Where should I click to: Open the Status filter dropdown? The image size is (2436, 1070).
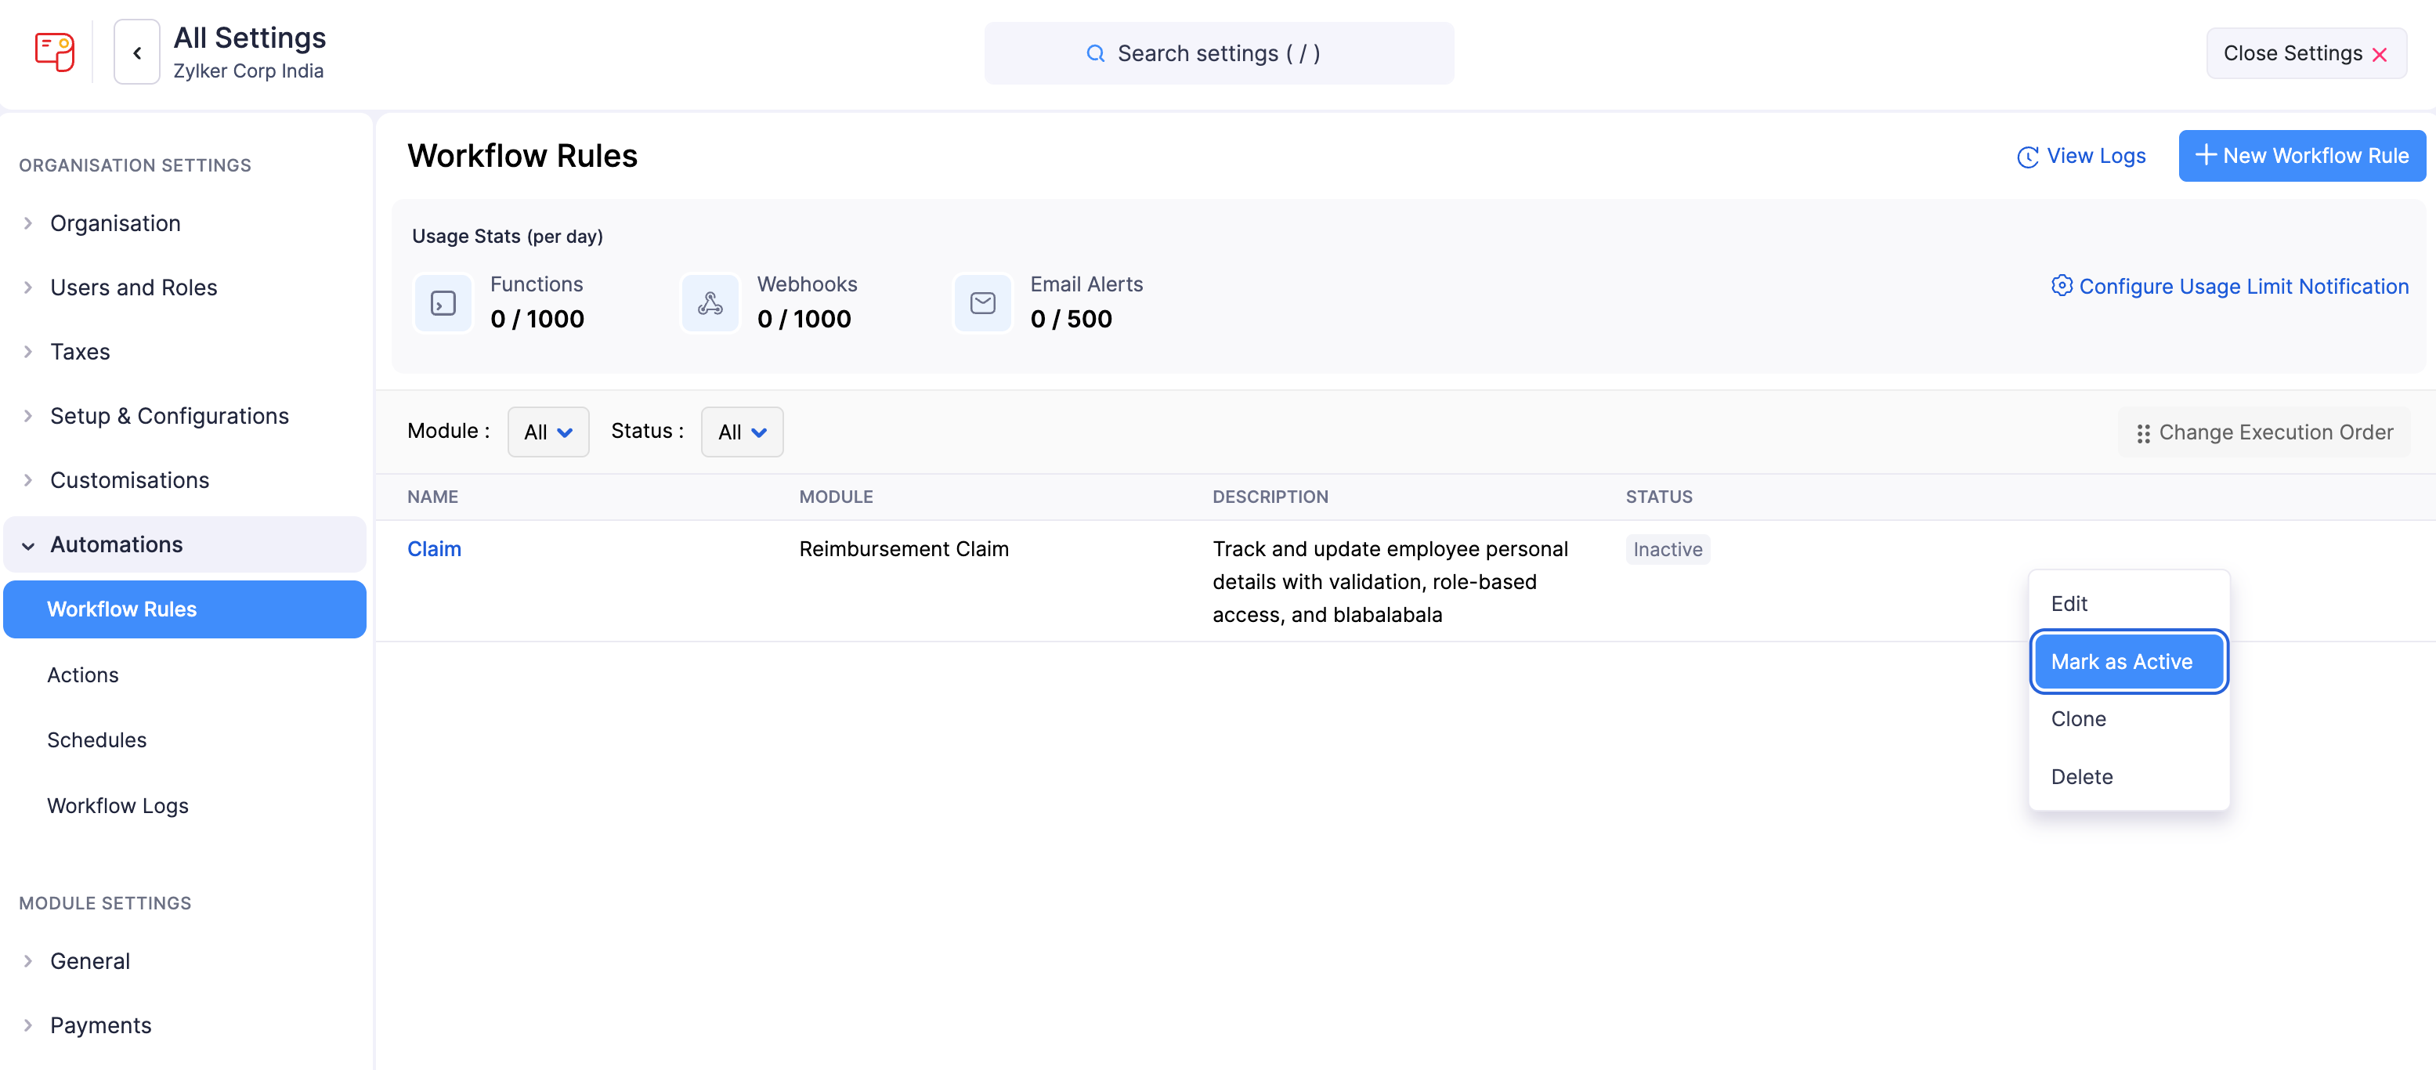(742, 432)
